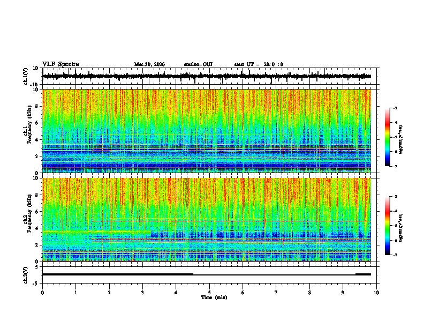This screenshot has width=424, height=328.
Task: Click the '2' kHz tick on ch.1 spectrogram
Action: pos(37,156)
